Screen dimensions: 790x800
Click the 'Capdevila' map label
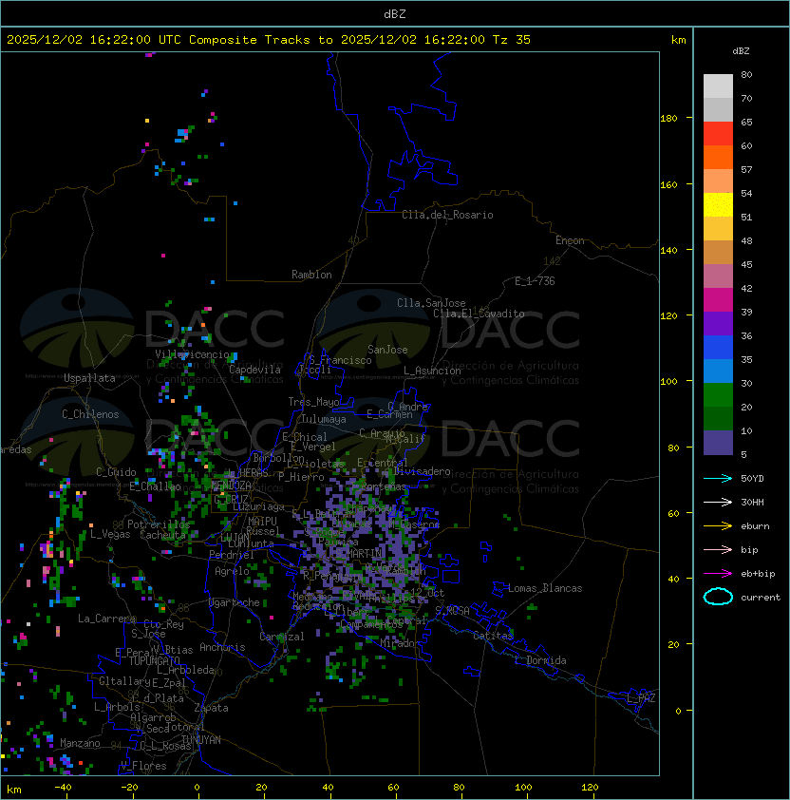coord(255,370)
